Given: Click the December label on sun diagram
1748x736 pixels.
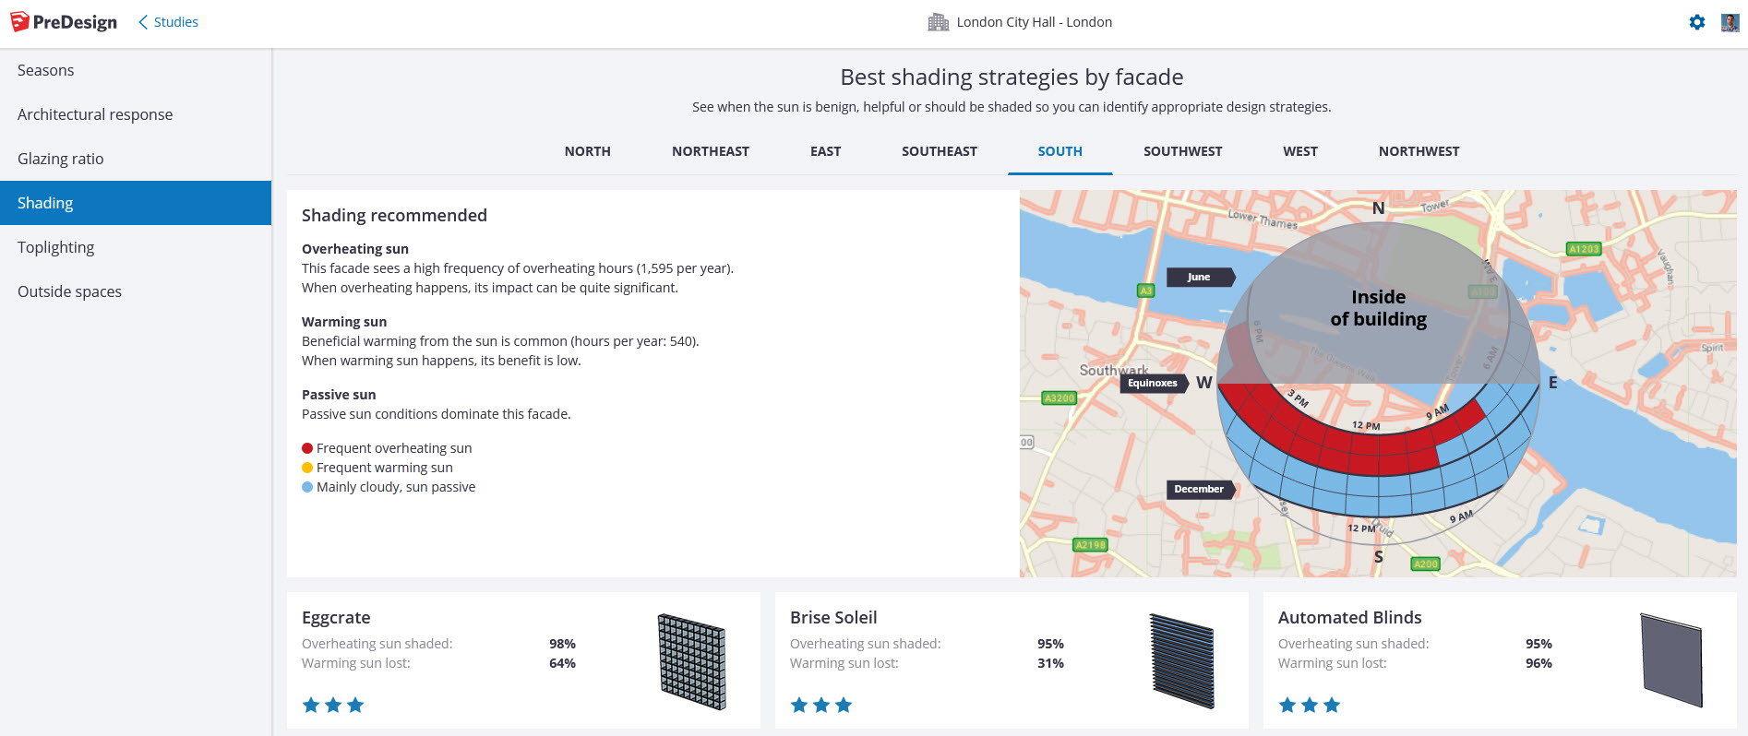Looking at the screenshot, I should pyautogui.click(x=1198, y=490).
